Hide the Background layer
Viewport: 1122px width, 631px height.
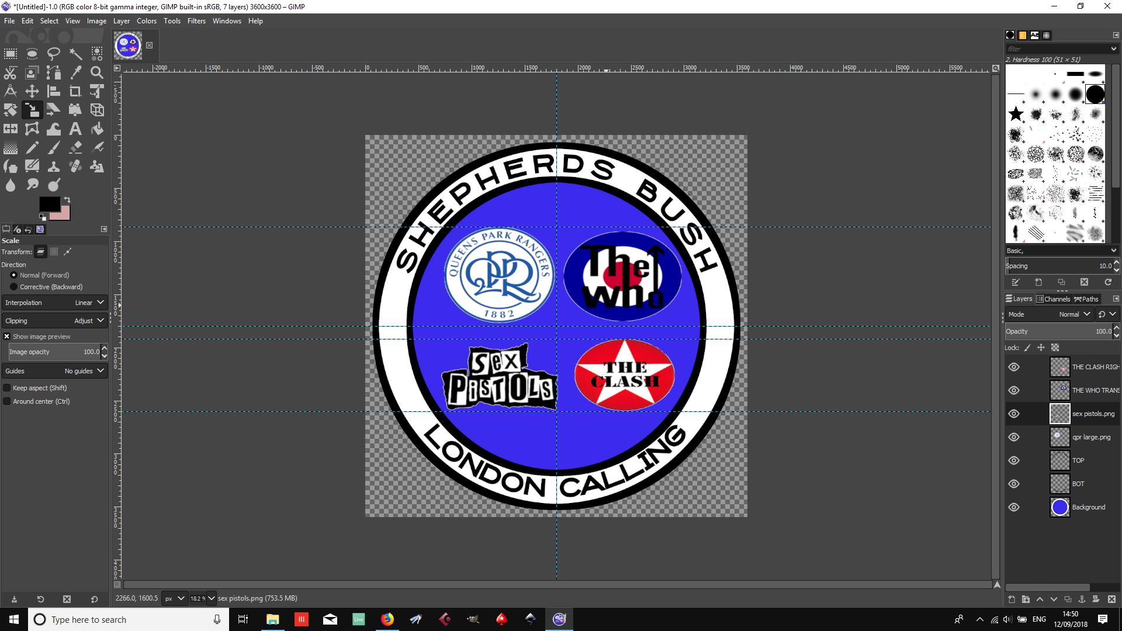click(x=1014, y=507)
